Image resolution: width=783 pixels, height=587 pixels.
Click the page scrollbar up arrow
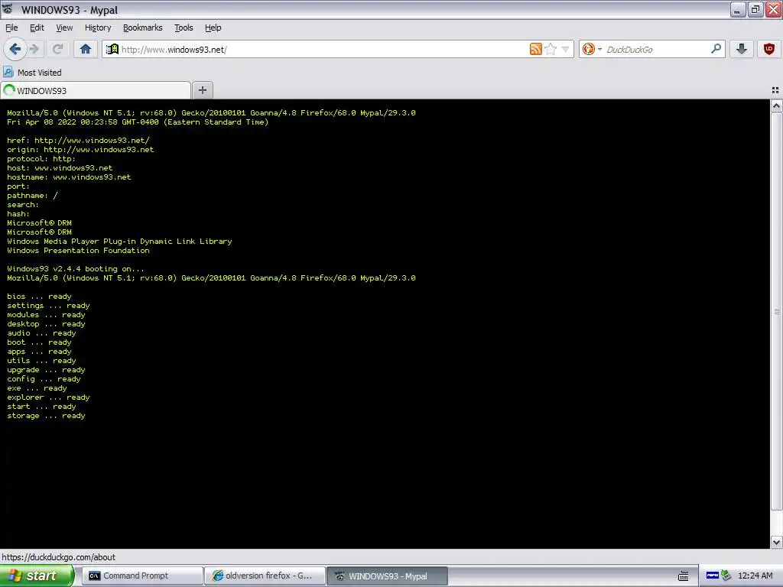point(776,105)
